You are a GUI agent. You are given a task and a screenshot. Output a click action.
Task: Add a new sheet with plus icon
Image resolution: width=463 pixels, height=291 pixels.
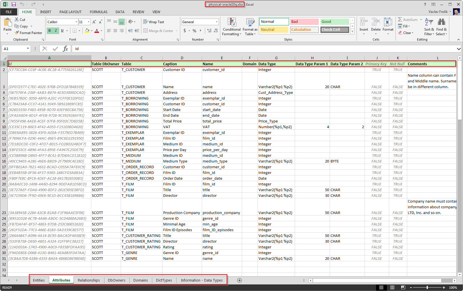click(x=240, y=280)
